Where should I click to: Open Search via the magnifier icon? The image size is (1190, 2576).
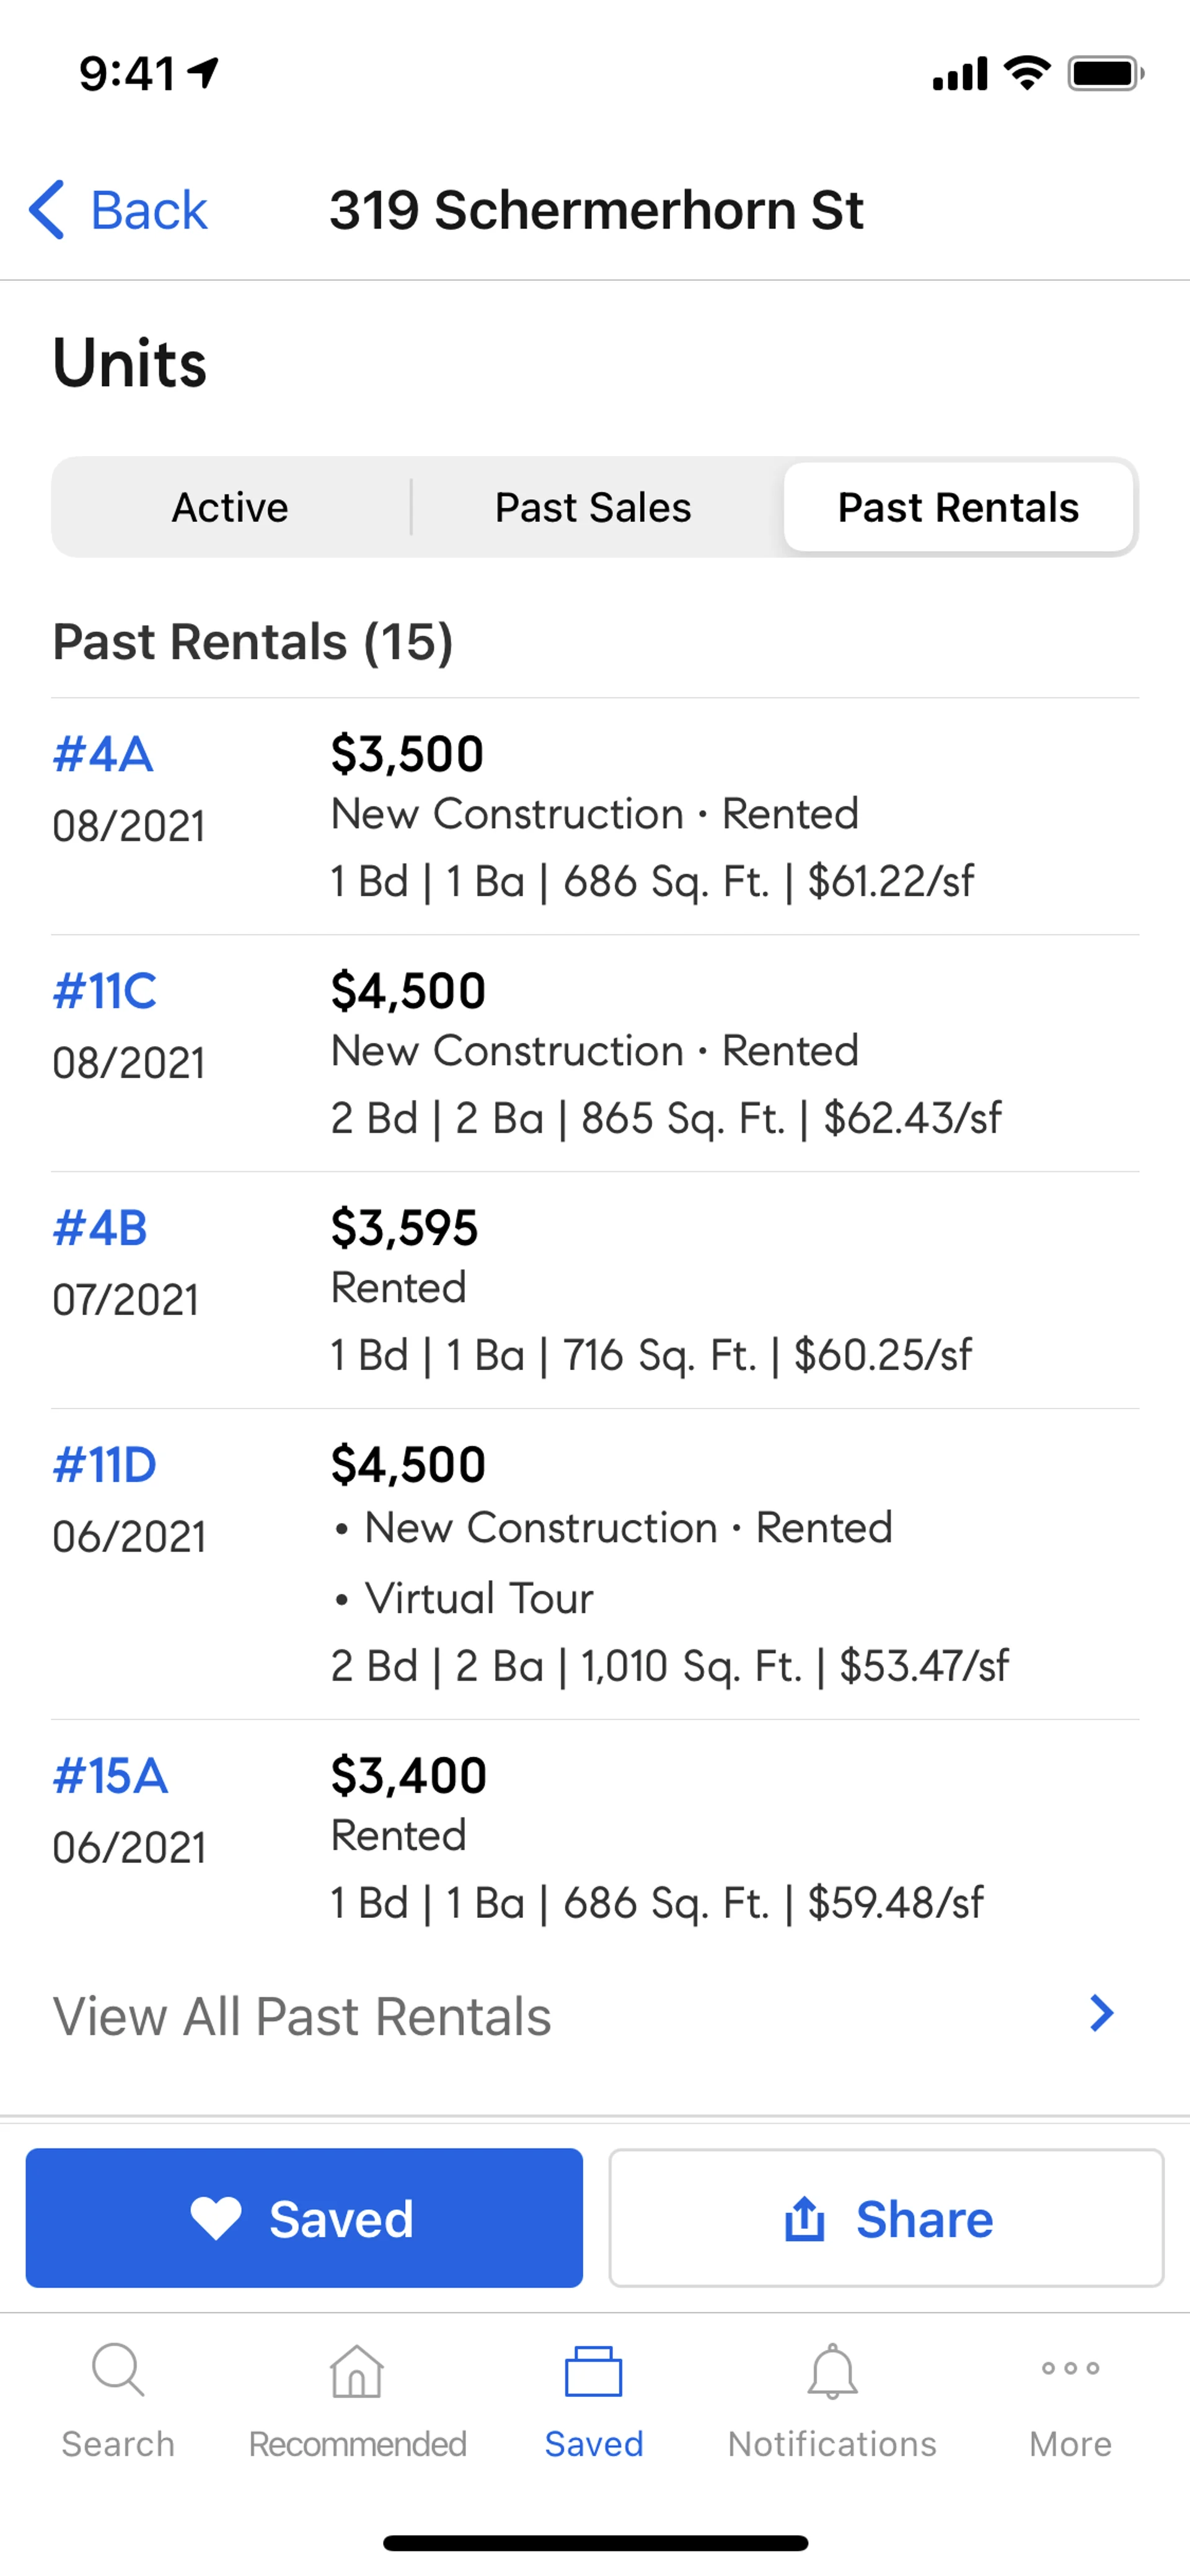[x=118, y=2370]
